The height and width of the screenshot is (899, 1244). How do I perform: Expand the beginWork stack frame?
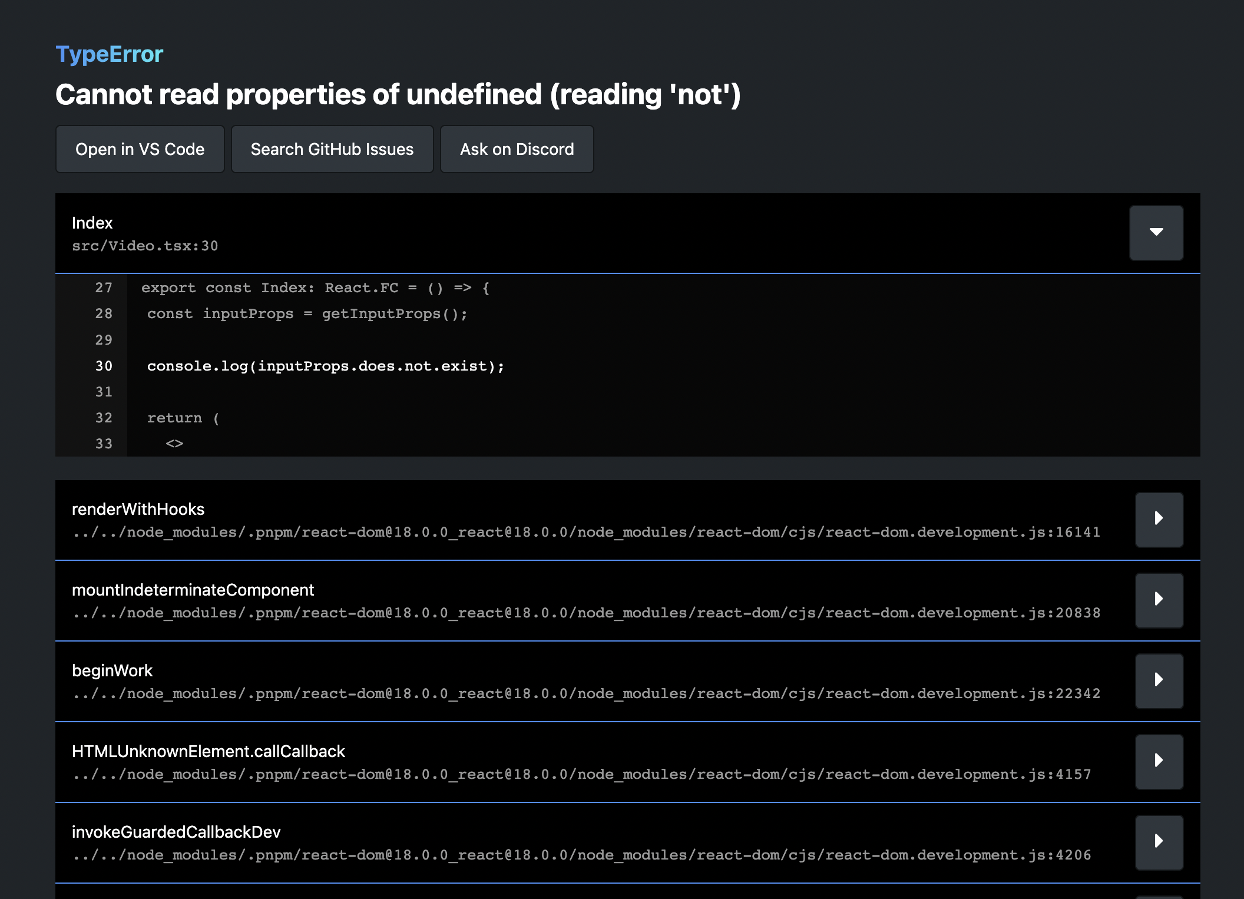point(1159,680)
